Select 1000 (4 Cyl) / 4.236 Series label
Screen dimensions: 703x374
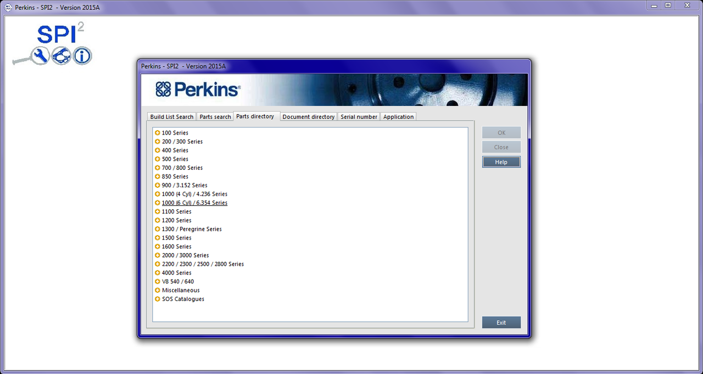point(194,194)
